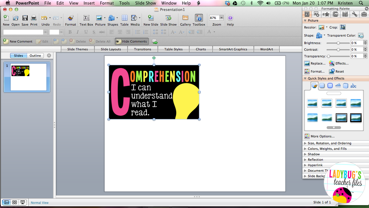Open the Gallery
The height and width of the screenshot is (208, 369).
coord(185,18)
